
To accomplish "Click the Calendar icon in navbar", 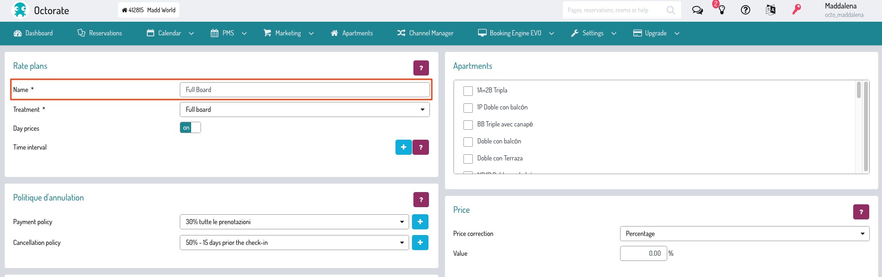I will pyautogui.click(x=151, y=33).
